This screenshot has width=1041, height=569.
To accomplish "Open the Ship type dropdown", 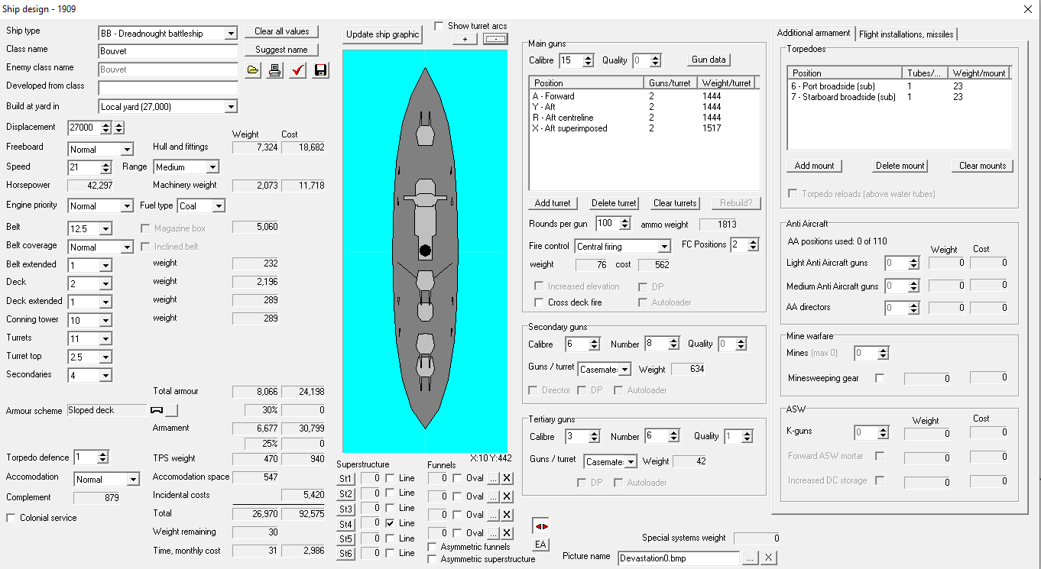I will click(230, 34).
